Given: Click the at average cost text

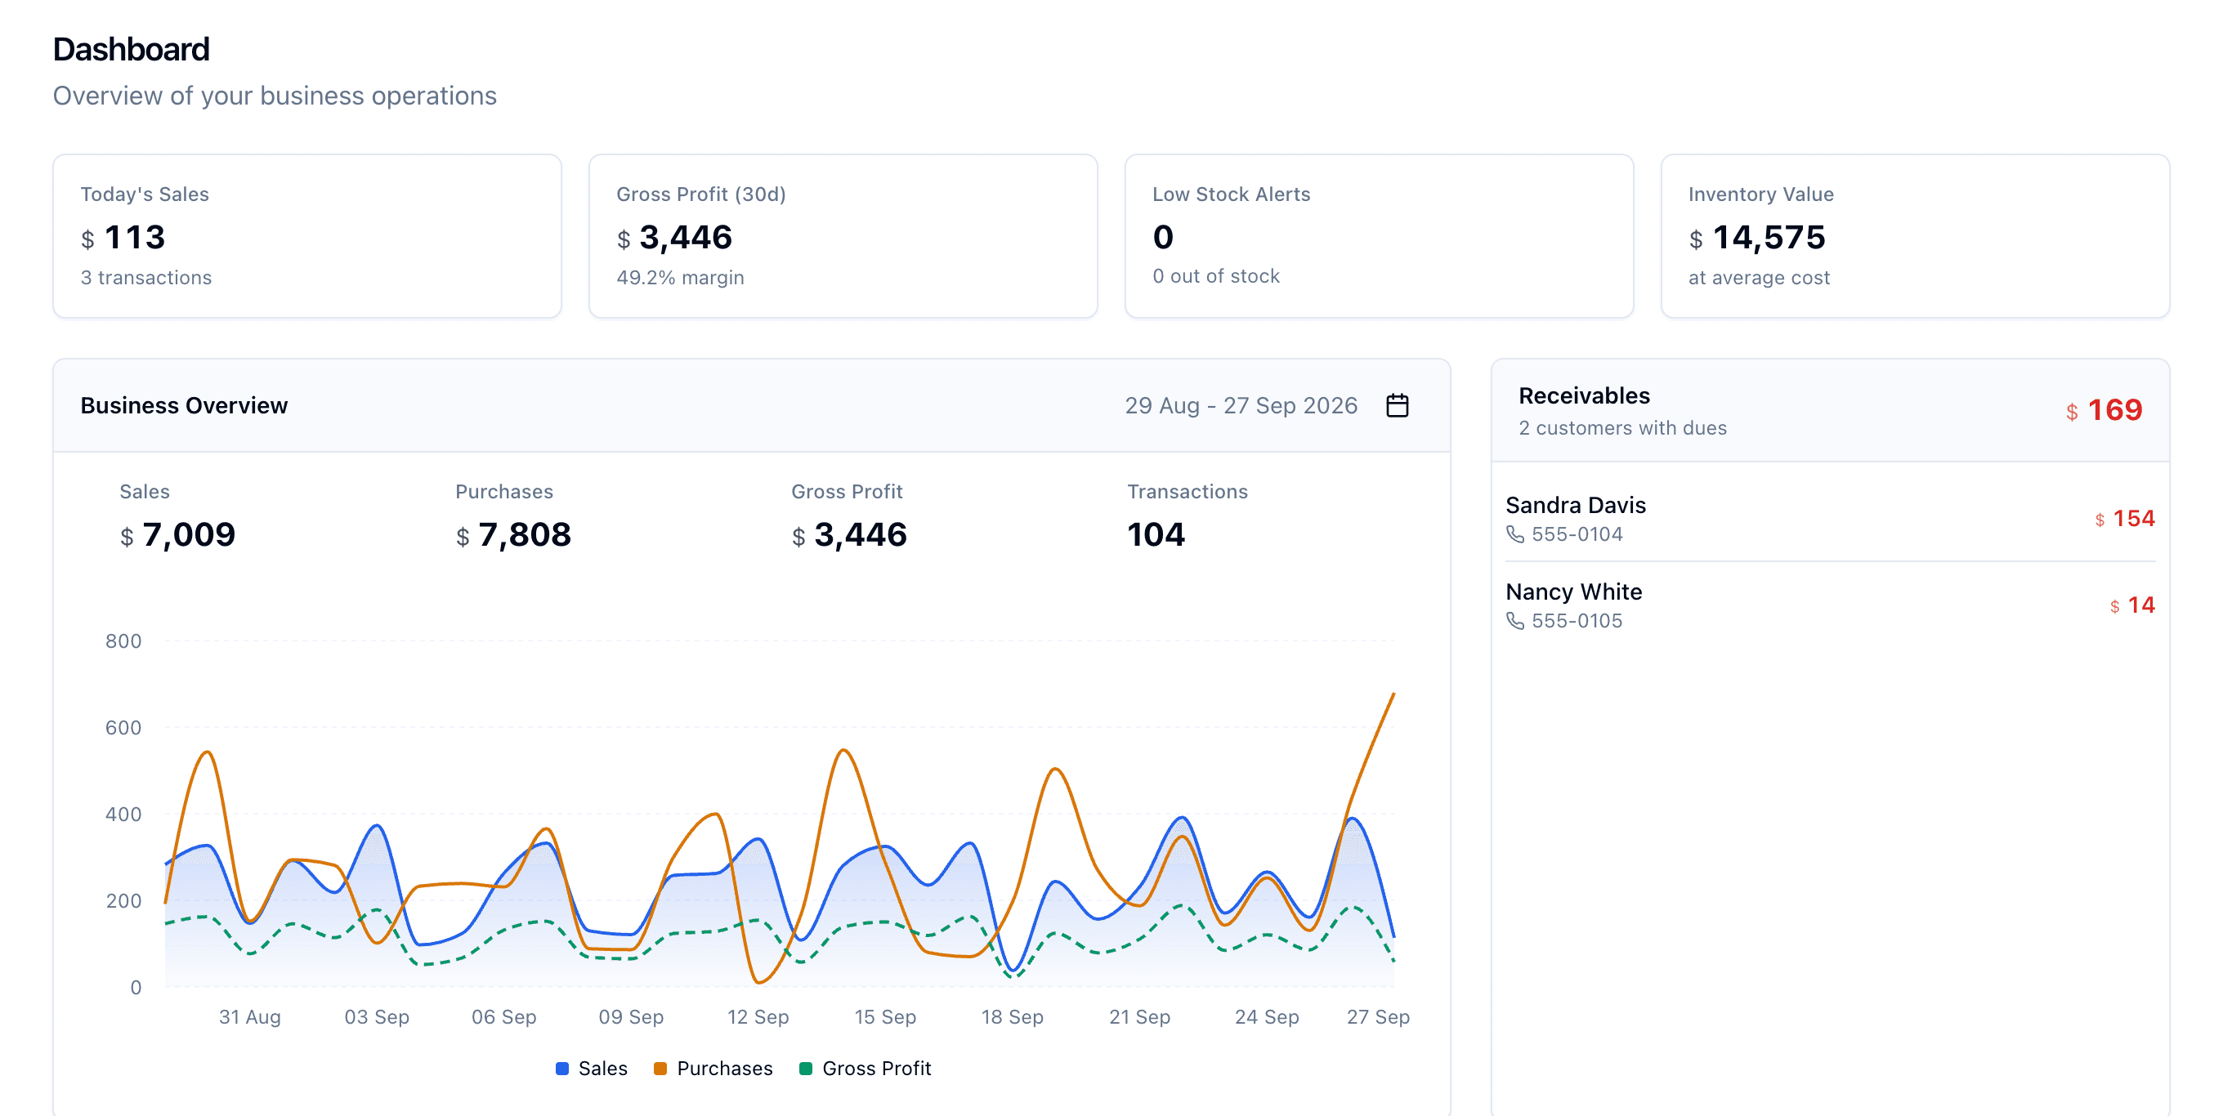Looking at the screenshot, I should 1759,278.
